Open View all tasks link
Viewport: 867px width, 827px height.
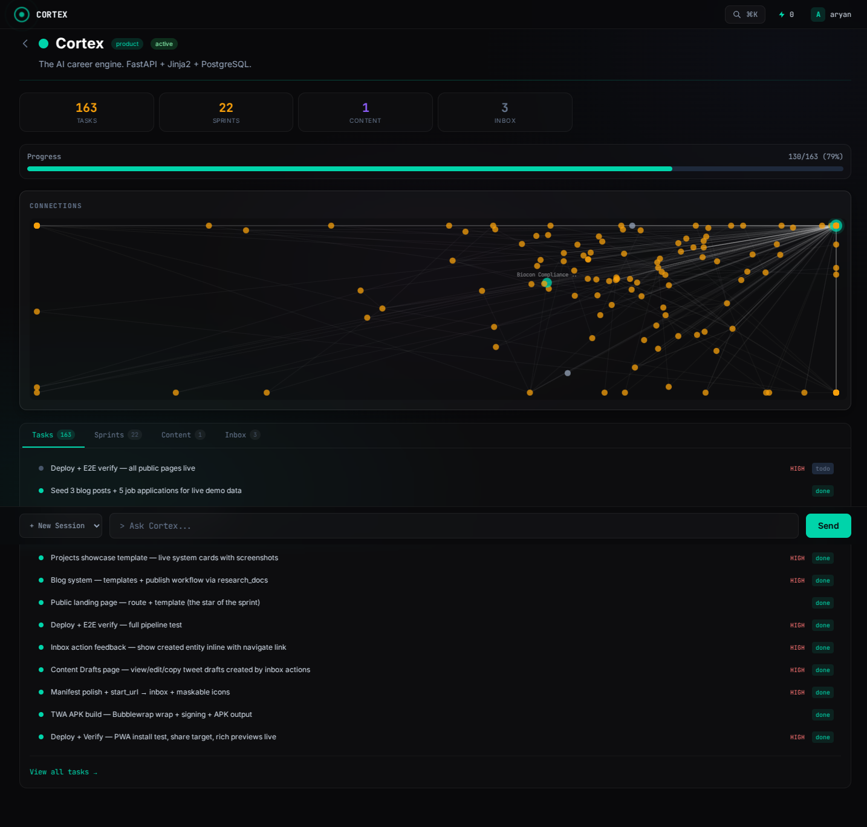(63, 772)
